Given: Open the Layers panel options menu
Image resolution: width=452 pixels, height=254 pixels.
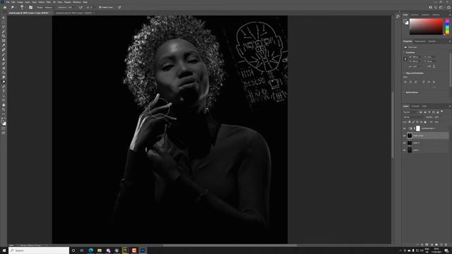Looking at the screenshot, I should pyautogui.click(x=450, y=107).
